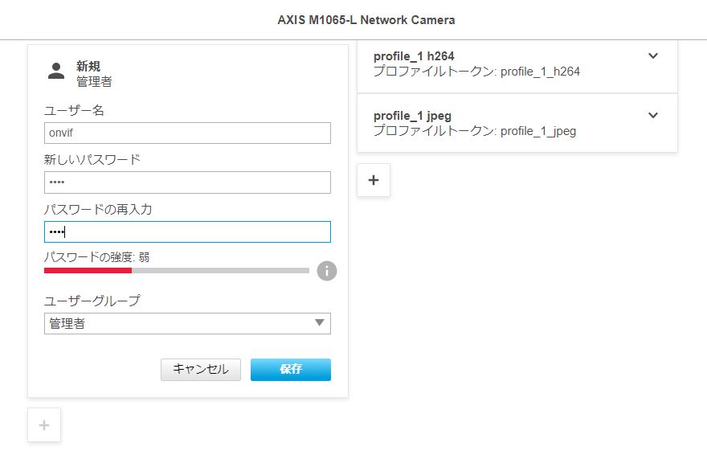Viewport: 707px width, 459px height.
Task: Select the profile_1 jpeg heading
Action: click(412, 116)
